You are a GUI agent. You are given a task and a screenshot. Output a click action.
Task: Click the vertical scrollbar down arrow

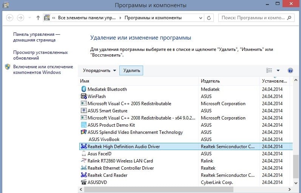(296, 183)
